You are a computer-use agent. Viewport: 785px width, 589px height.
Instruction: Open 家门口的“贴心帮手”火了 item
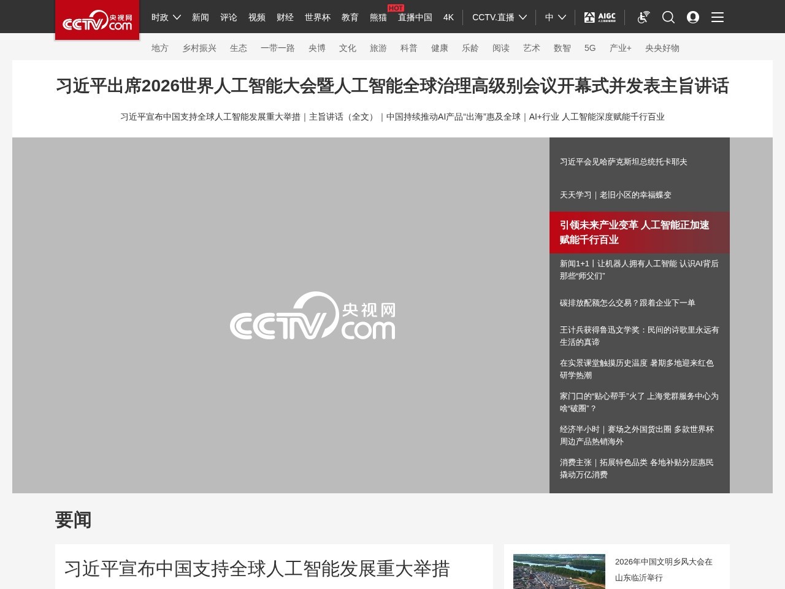click(x=639, y=402)
